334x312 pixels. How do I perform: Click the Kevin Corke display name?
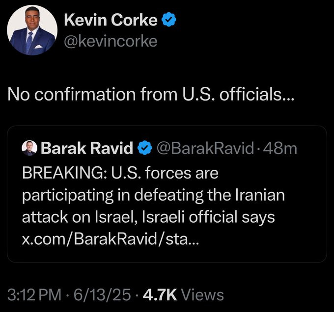click(111, 20)
